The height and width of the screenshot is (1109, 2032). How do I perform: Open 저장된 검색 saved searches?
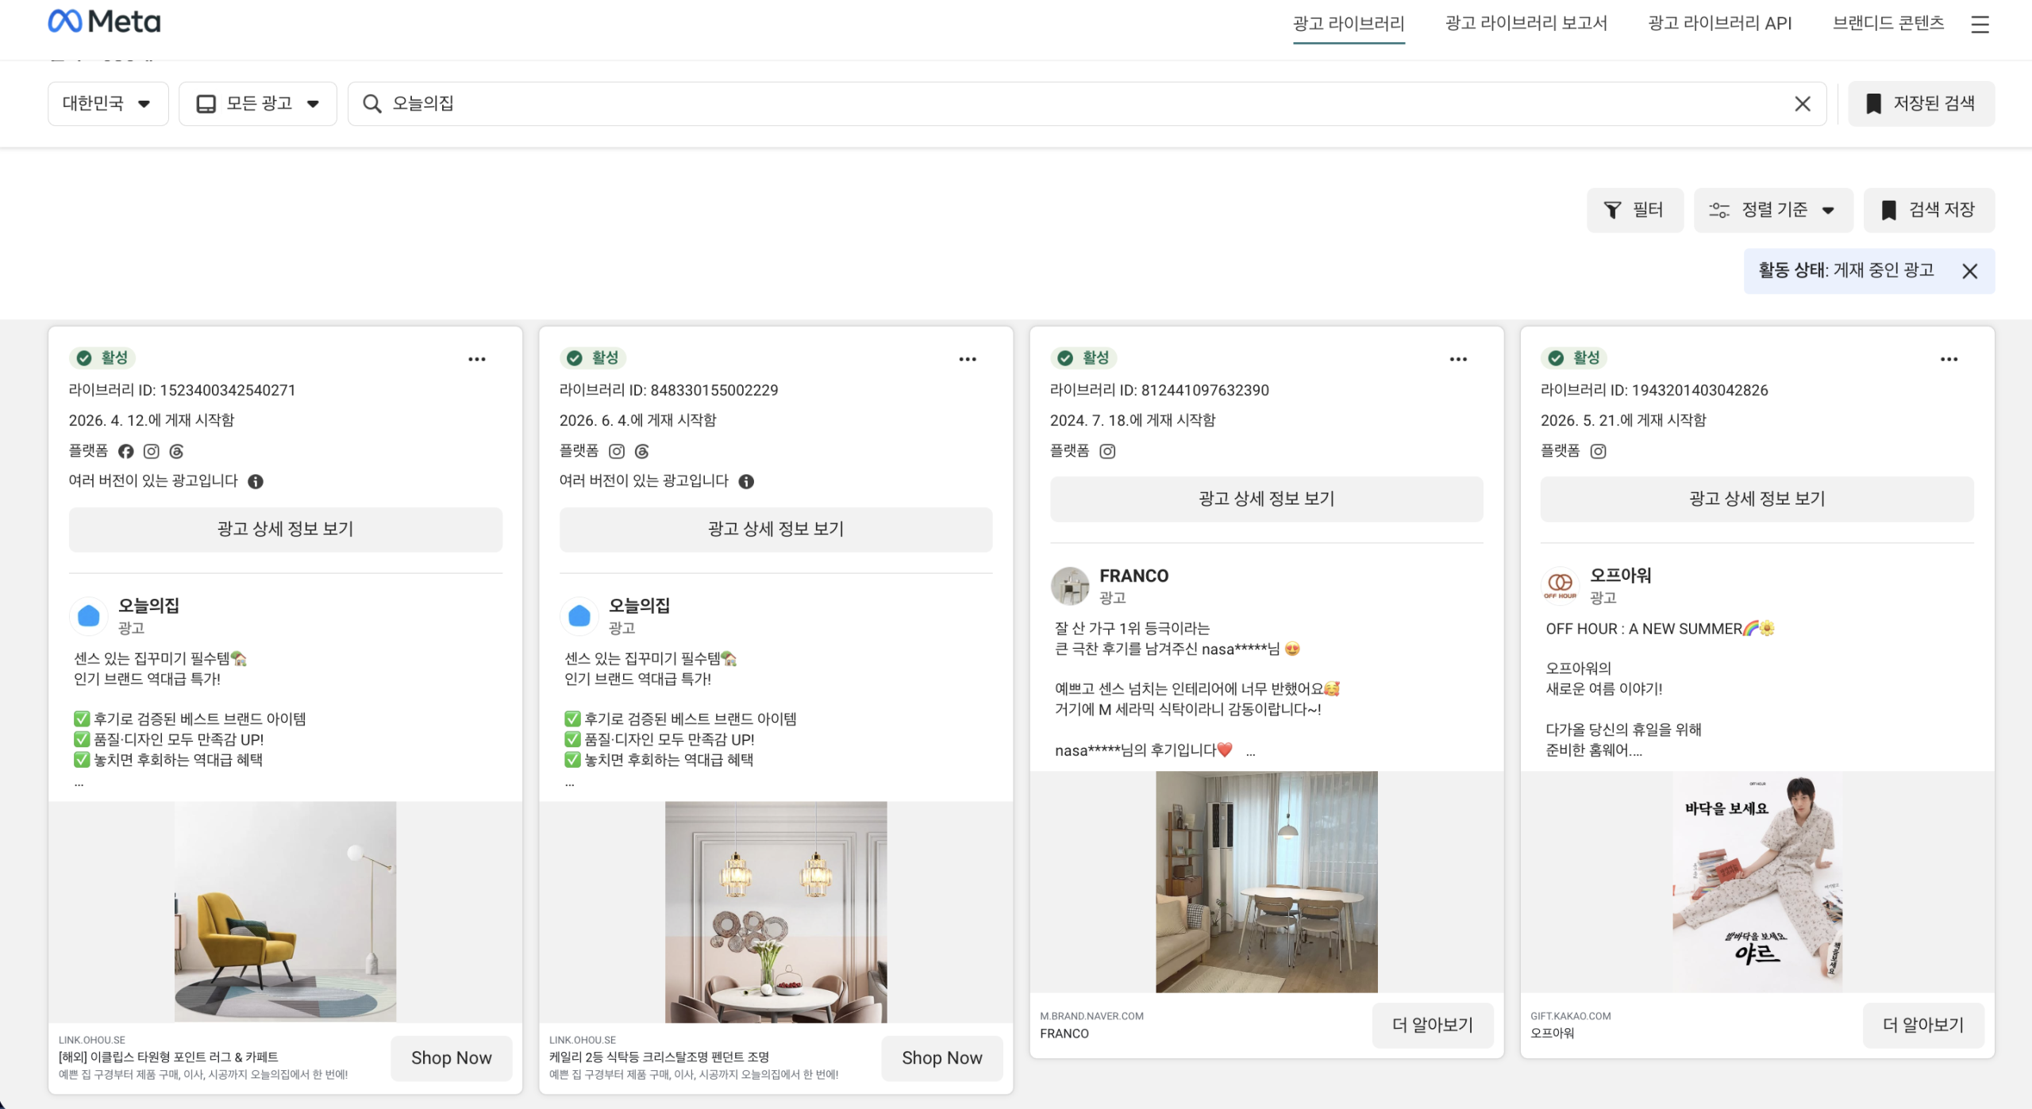point(1921,104)
